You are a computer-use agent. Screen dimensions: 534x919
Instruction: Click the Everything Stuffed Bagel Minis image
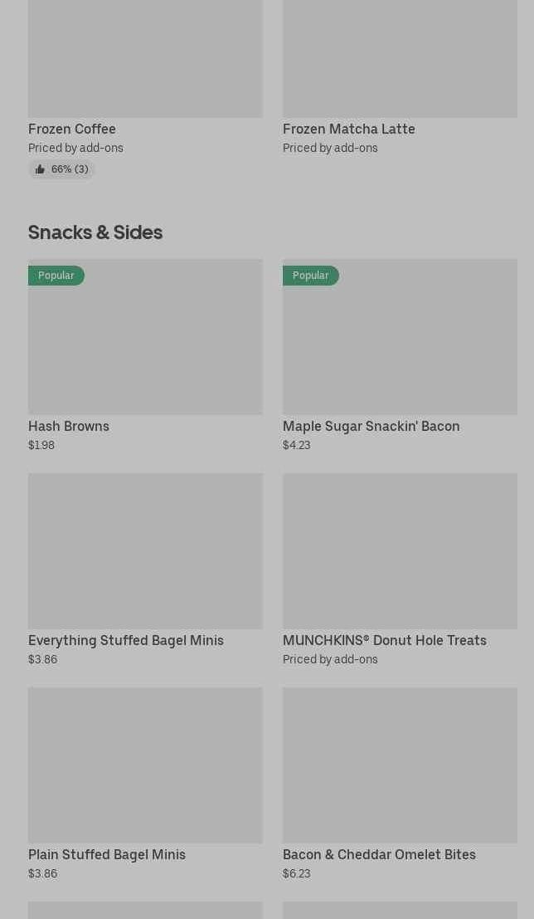tap(145, 550)
